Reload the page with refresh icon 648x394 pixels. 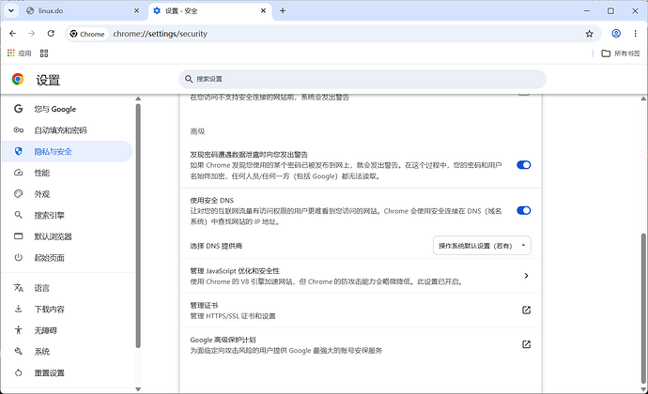pyautogui.click(x=51, y=34)
